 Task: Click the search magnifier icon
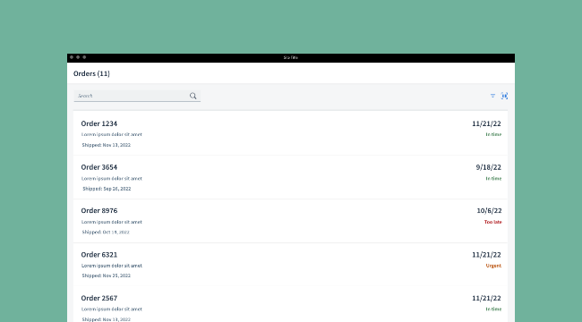pos(193,96)
